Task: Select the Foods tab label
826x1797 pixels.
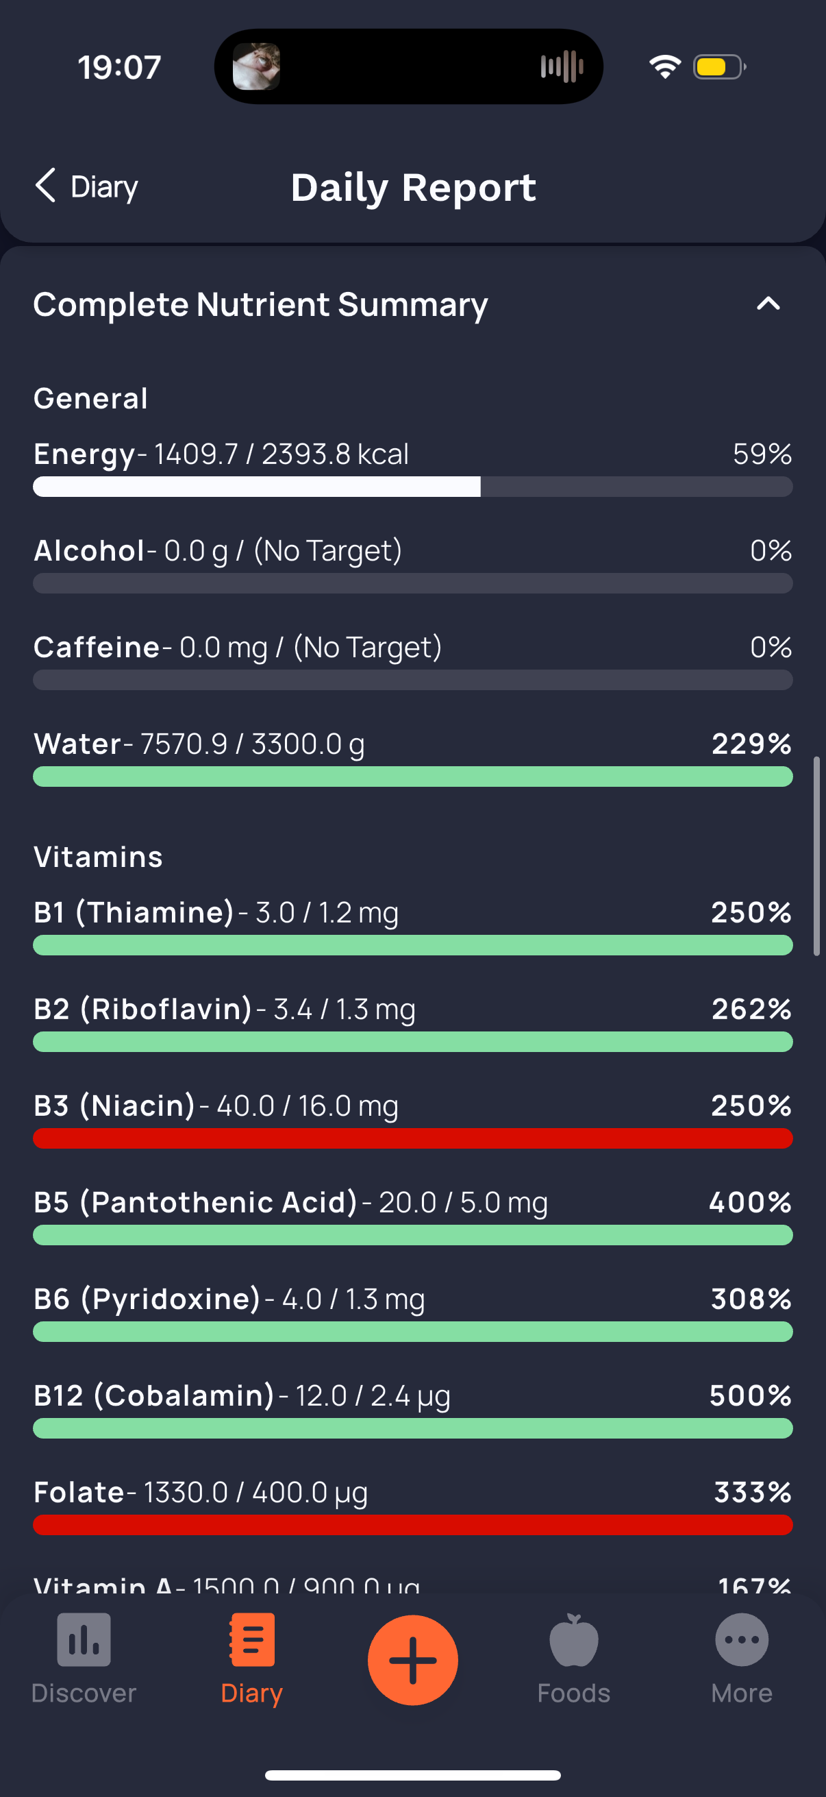Action: (x=574, y=1693)
